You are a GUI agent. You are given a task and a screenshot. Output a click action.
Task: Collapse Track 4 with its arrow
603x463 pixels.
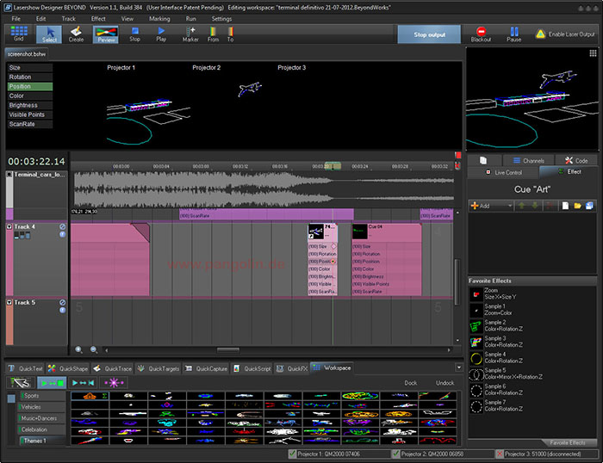(9, 226)
